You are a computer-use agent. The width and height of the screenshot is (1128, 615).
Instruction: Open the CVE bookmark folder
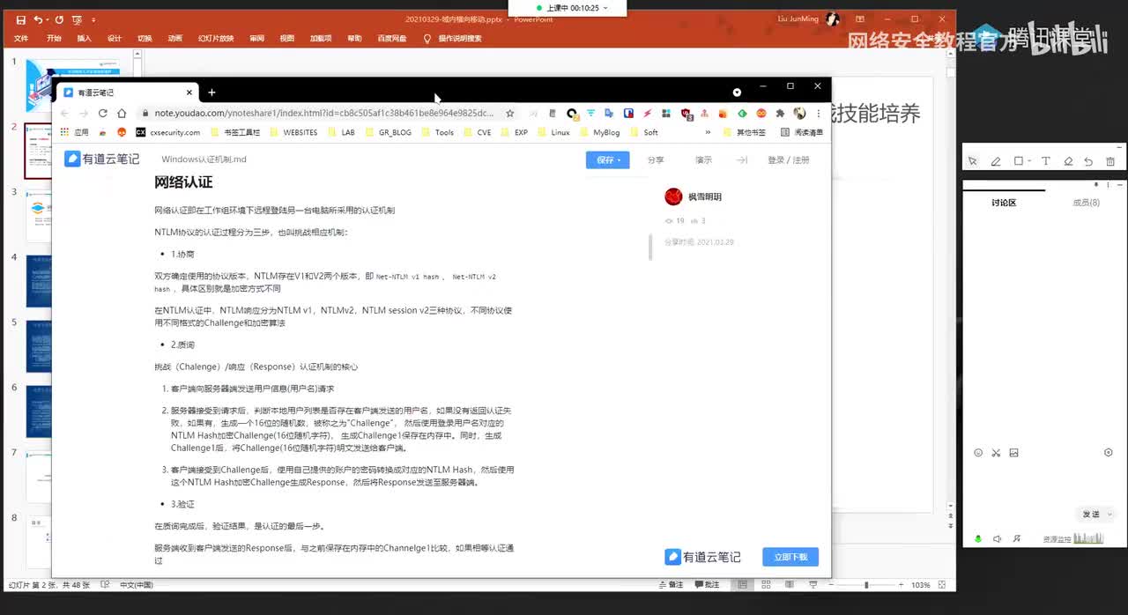click(478, 132)
